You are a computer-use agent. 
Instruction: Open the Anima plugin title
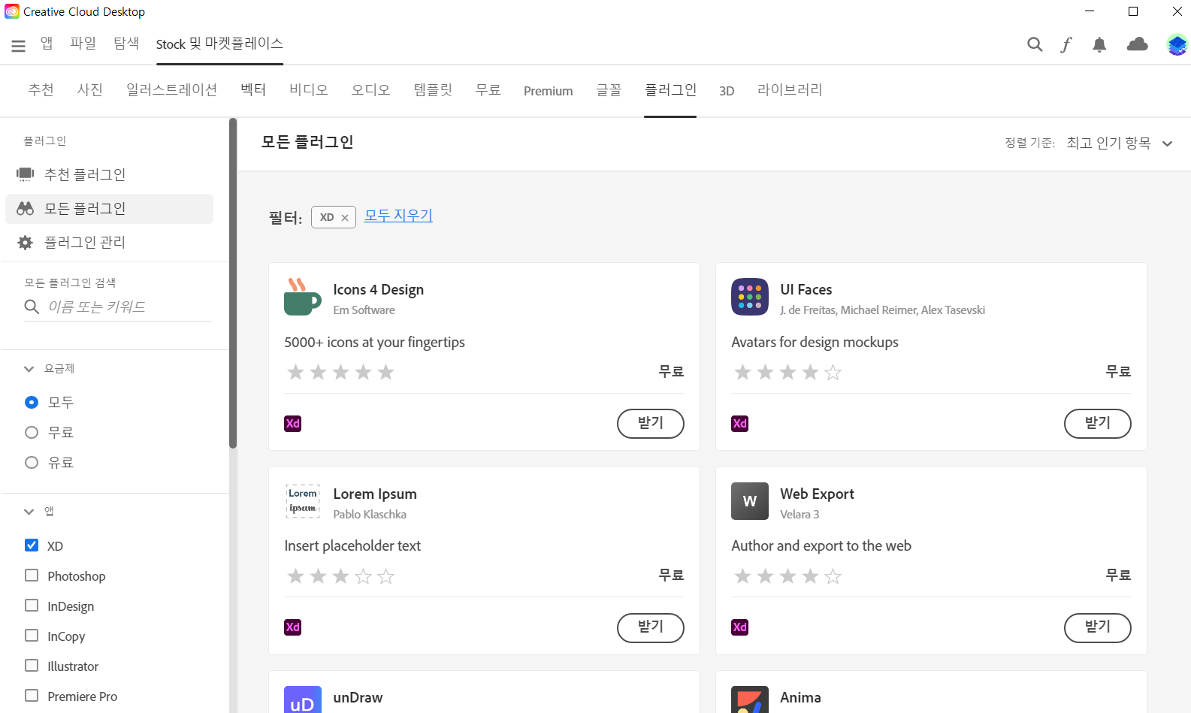coord(800,698)
